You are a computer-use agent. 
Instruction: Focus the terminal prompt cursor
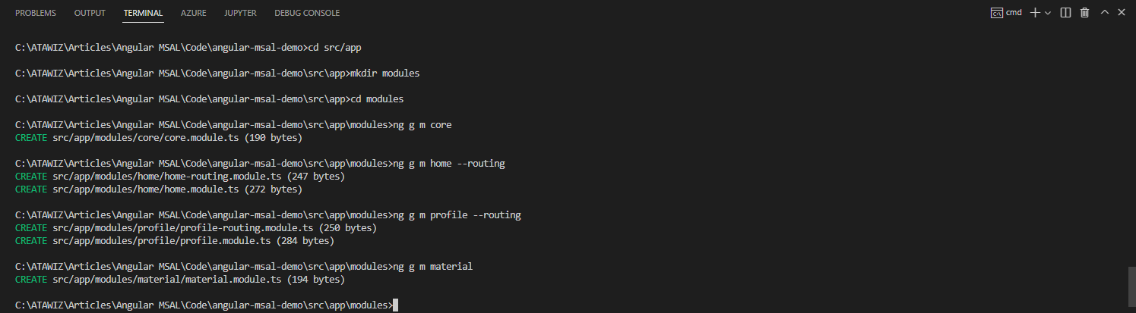point(395,305)
